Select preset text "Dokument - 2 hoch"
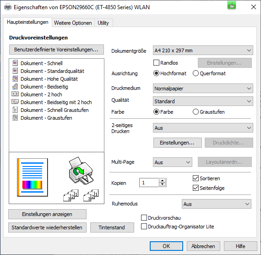 coord(41,94)
